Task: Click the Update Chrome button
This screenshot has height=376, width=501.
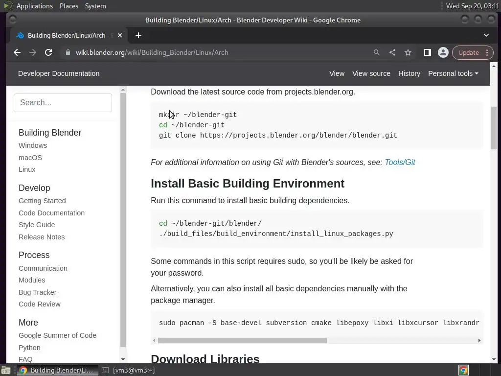Action: (468, 52)
